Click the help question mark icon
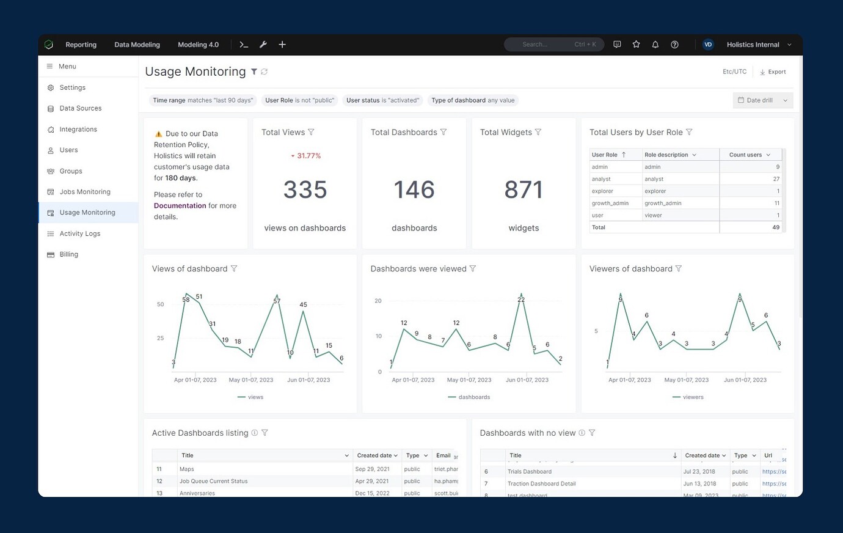 674,44
